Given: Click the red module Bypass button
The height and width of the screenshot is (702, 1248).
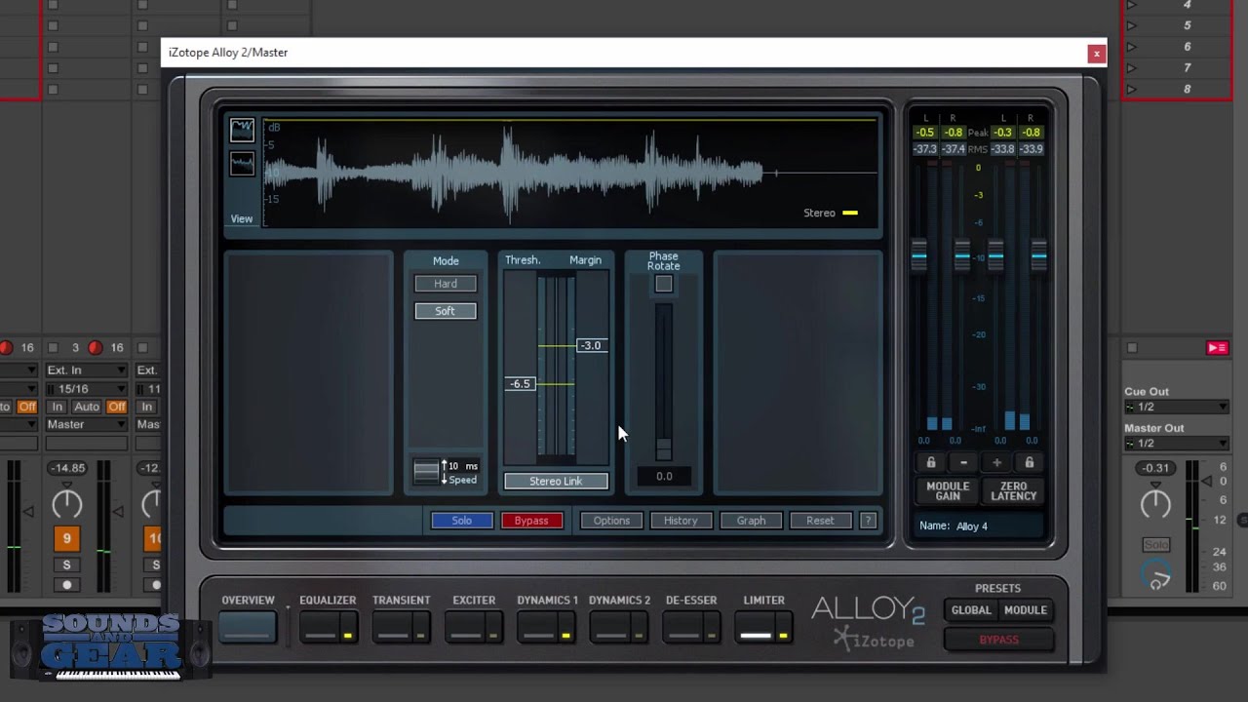Looking at the screenshot, I should coord(531,521).
